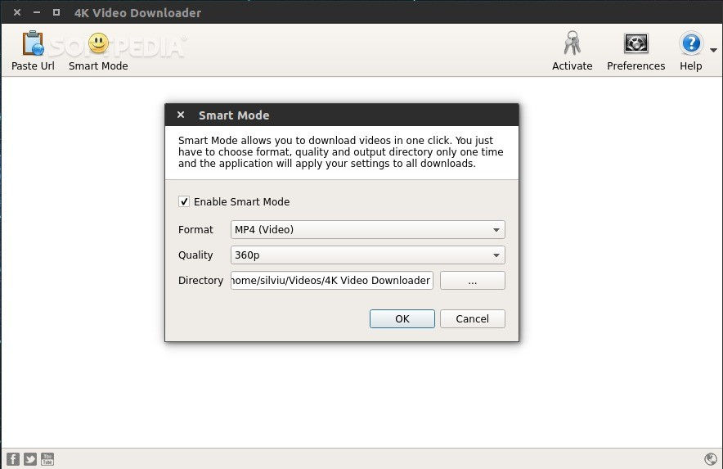Close the Smart Mode dialog with X
The width and height of the screenshot is (723, 469).
(x=181, y=115)
